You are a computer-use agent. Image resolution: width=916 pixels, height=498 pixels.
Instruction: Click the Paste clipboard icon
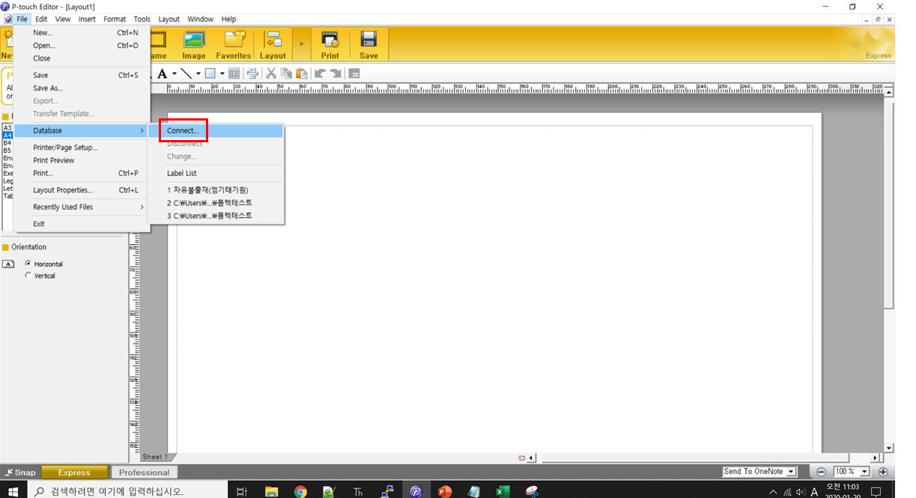(x=302, y=73)
